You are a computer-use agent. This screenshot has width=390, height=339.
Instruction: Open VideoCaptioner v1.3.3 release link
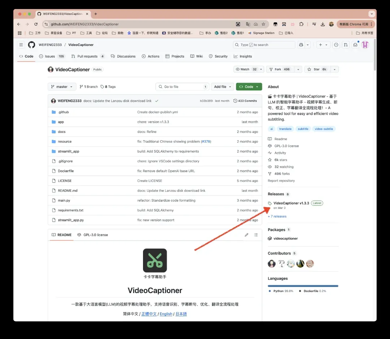pyautogui.click(x=291, y=203)
